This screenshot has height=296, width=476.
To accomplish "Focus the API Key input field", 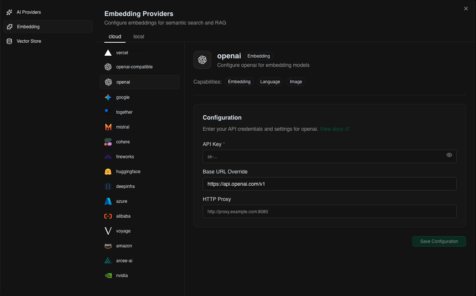I will pos(323,156).
